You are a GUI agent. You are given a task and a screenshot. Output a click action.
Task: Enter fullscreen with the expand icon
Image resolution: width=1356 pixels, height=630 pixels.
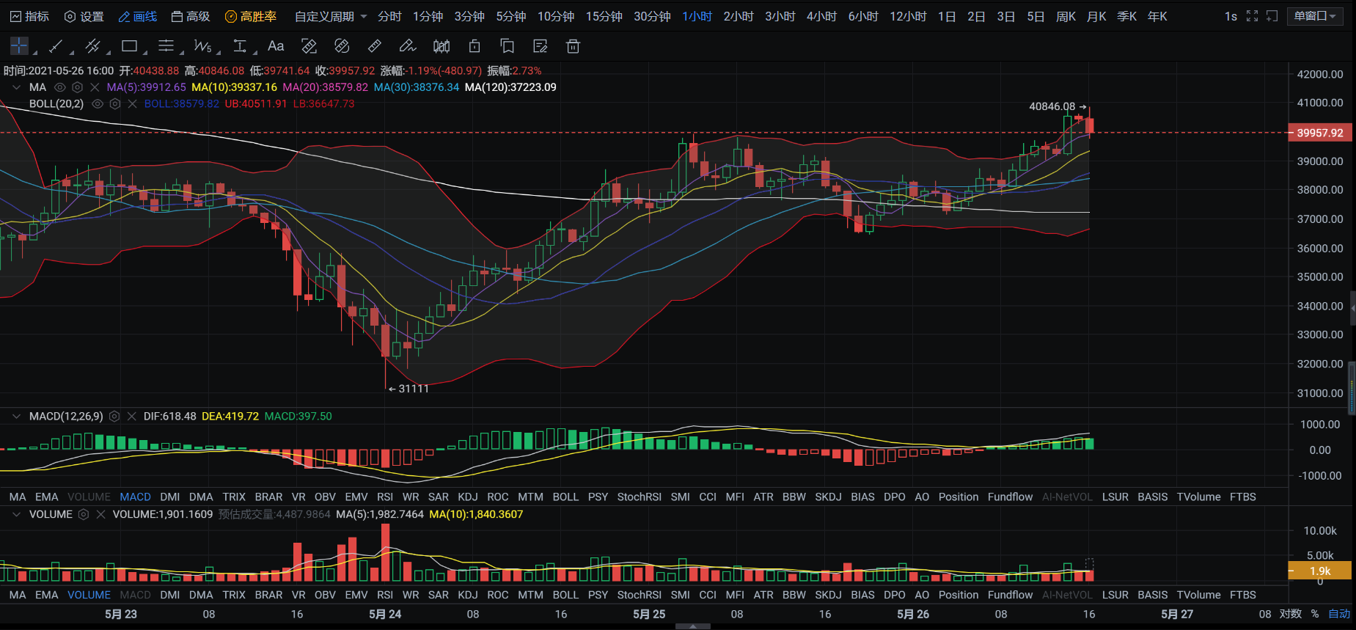point(1252,16)
